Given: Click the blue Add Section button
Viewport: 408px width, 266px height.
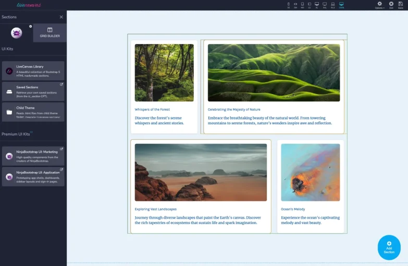Looking at the screenshot, I should tap(389, 247).
